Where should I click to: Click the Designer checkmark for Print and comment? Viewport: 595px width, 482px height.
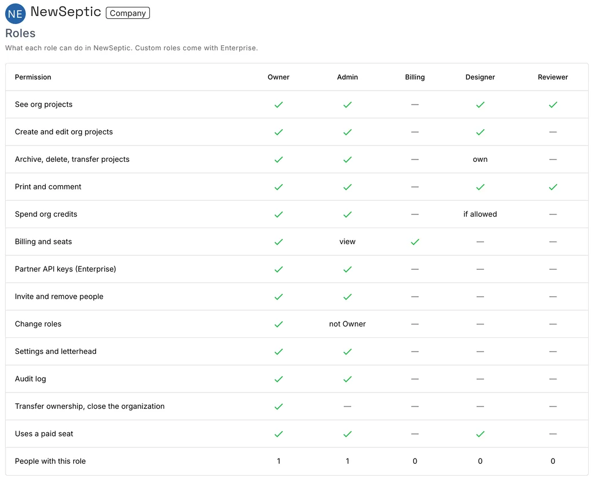click(x=480, y=187)
